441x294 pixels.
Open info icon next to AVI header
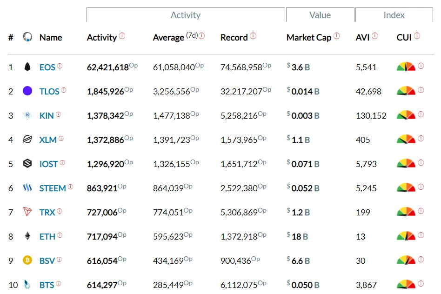(375, 36)
